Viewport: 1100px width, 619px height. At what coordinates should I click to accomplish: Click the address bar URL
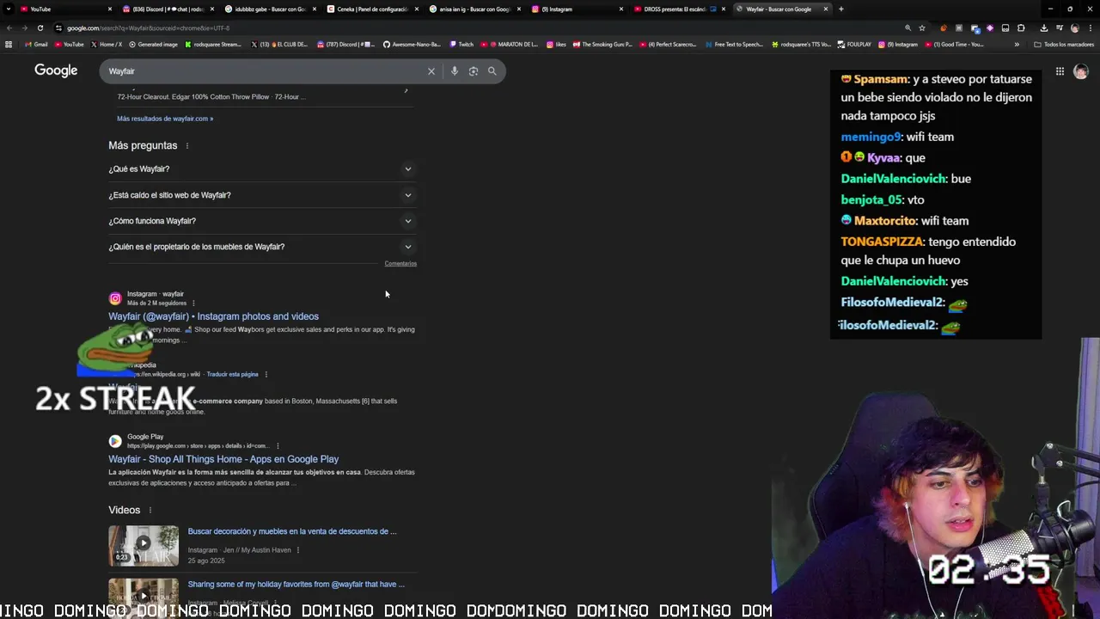[148, 28]
